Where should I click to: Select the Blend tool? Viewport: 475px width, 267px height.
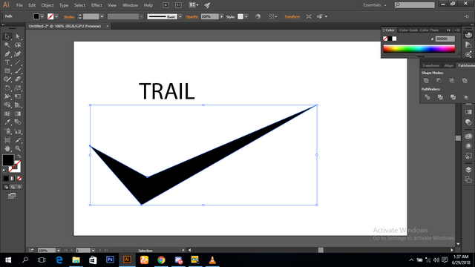18,122
